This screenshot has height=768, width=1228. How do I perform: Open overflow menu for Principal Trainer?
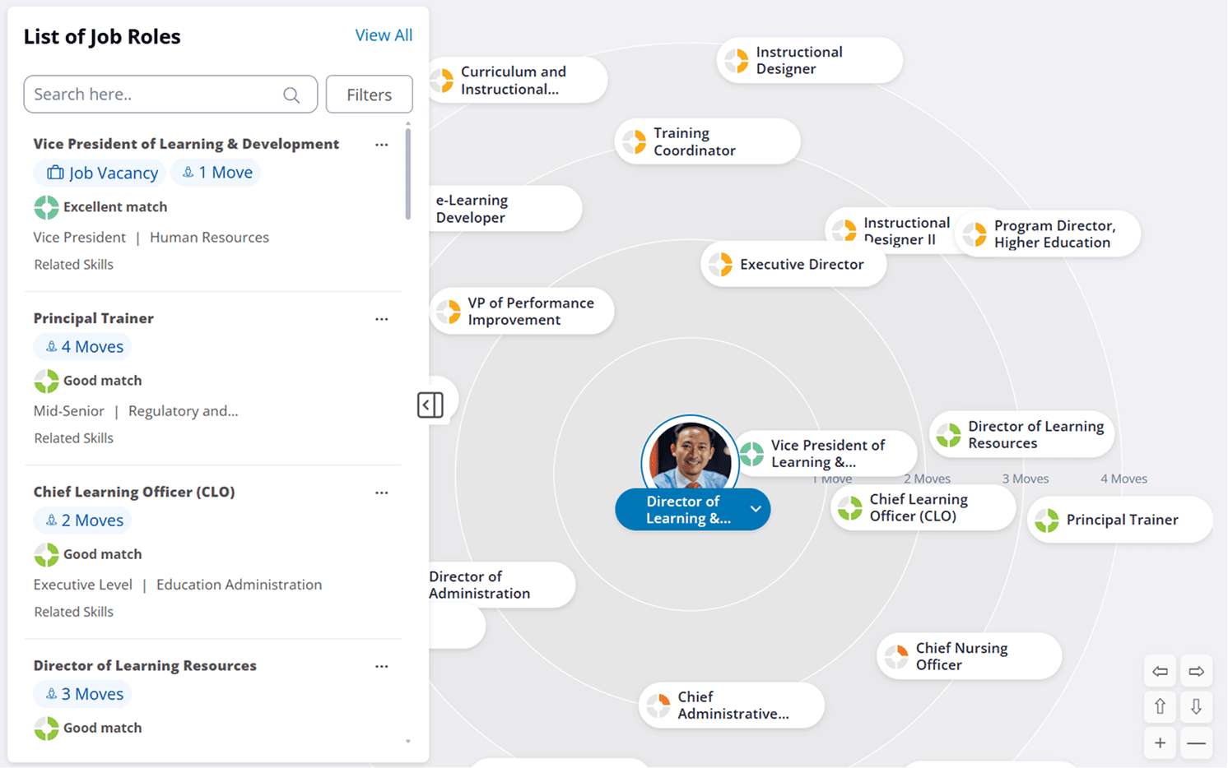click(381, 319)
